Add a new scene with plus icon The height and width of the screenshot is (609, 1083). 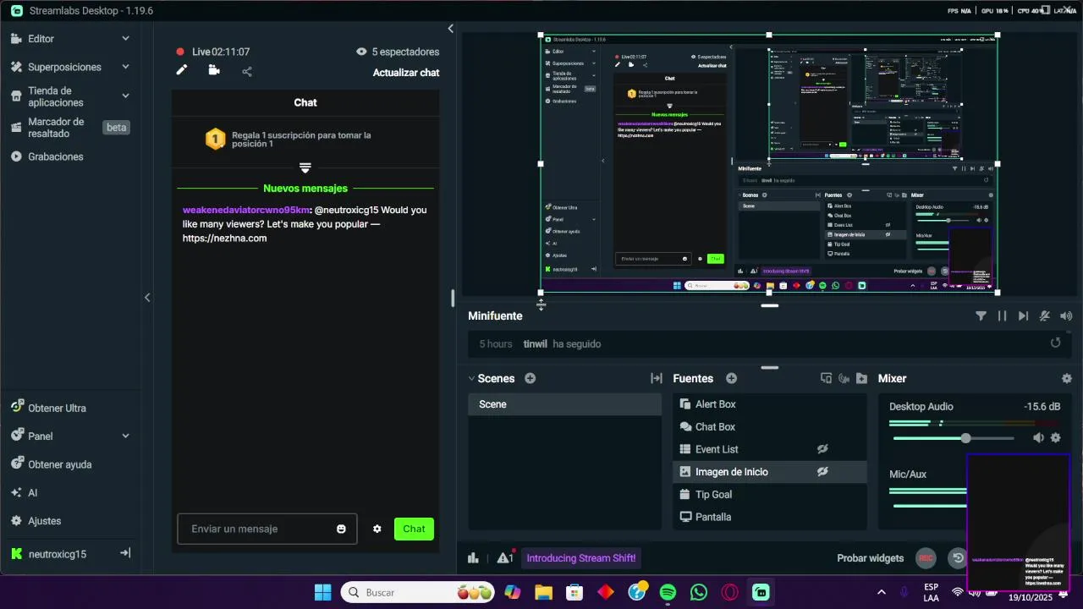[530, 379]
